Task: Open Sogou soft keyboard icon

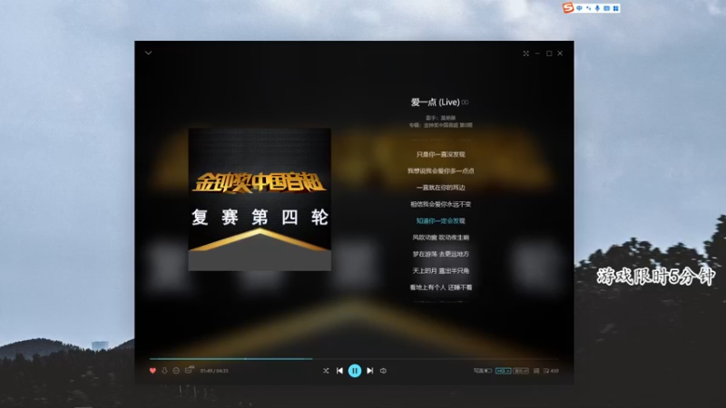Action: coord(606,8)
